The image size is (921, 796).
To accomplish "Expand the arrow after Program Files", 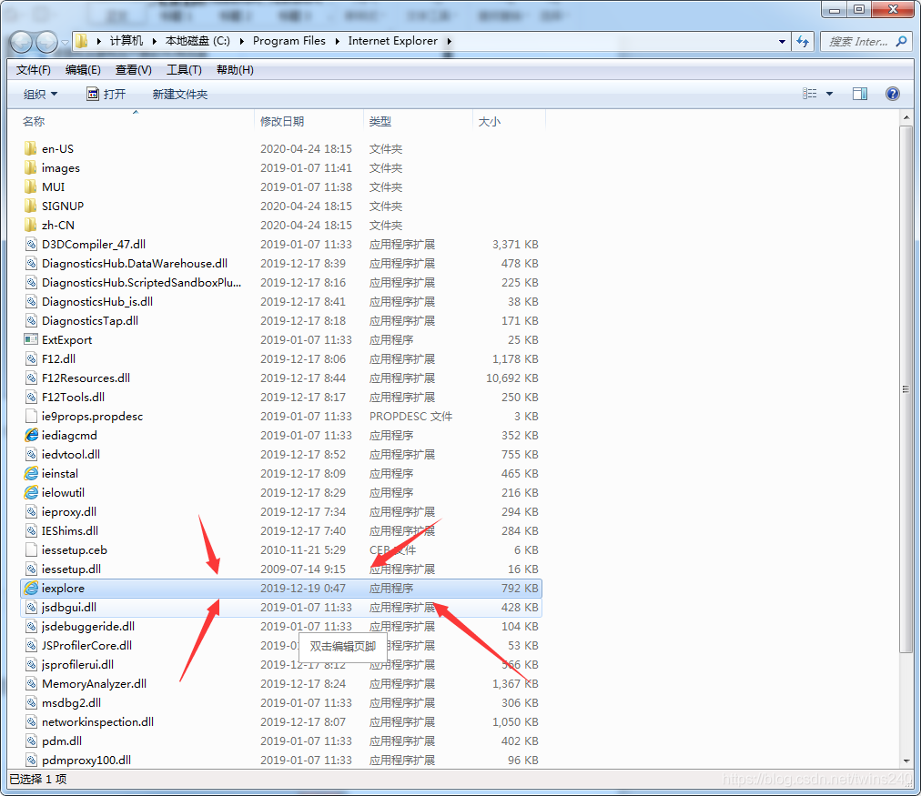I will pyautogui.click(x=337, y=41).
